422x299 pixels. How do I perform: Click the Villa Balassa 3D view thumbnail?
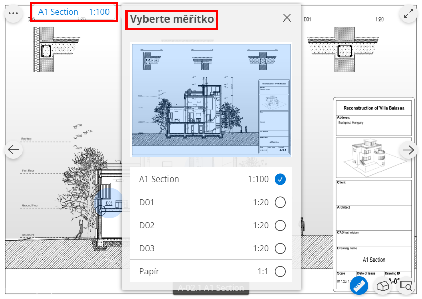tap(374, 158)
